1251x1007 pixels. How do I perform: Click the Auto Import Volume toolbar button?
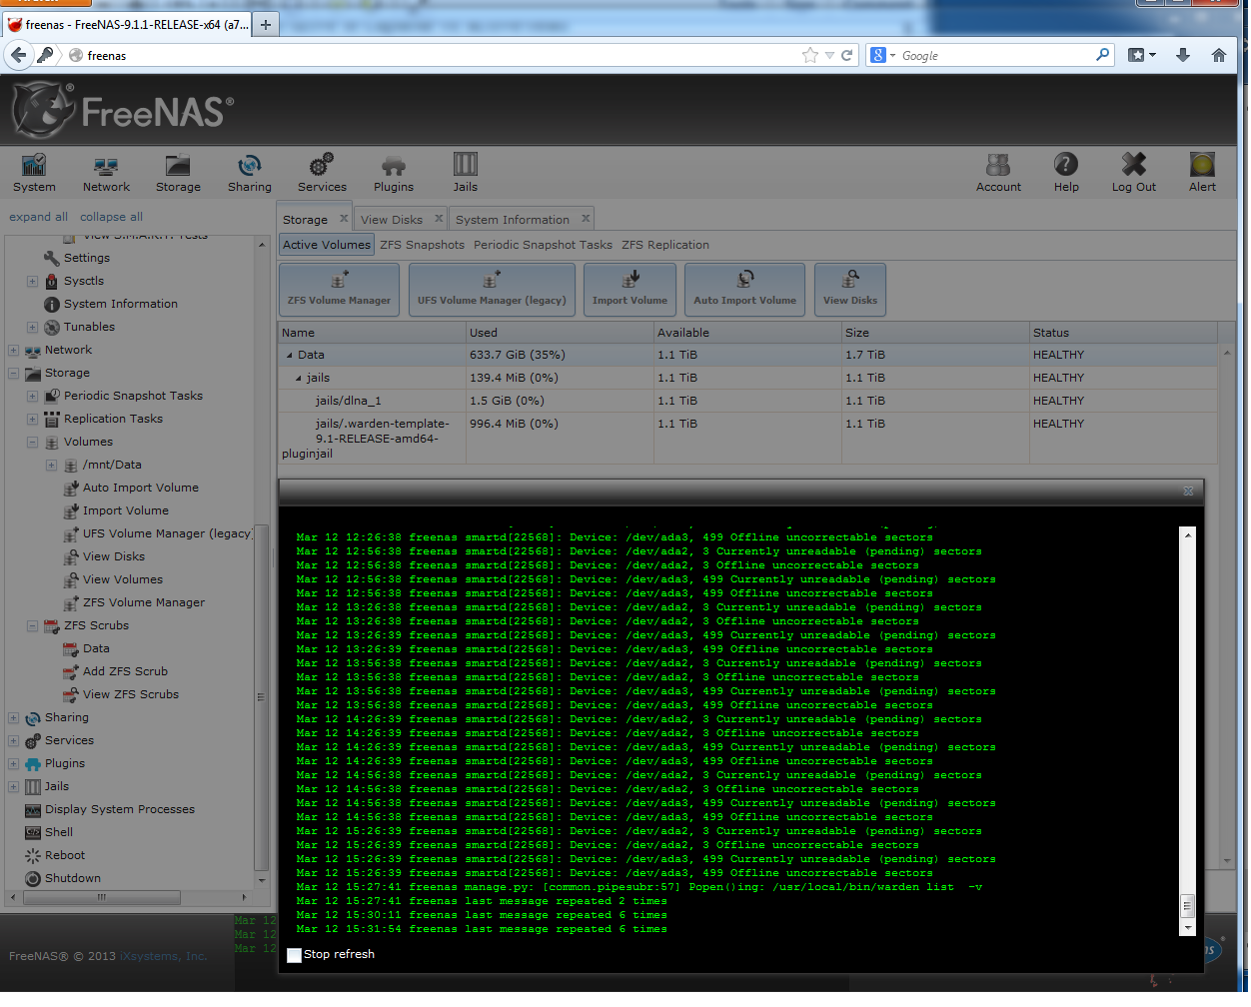[x=745, y=290]
